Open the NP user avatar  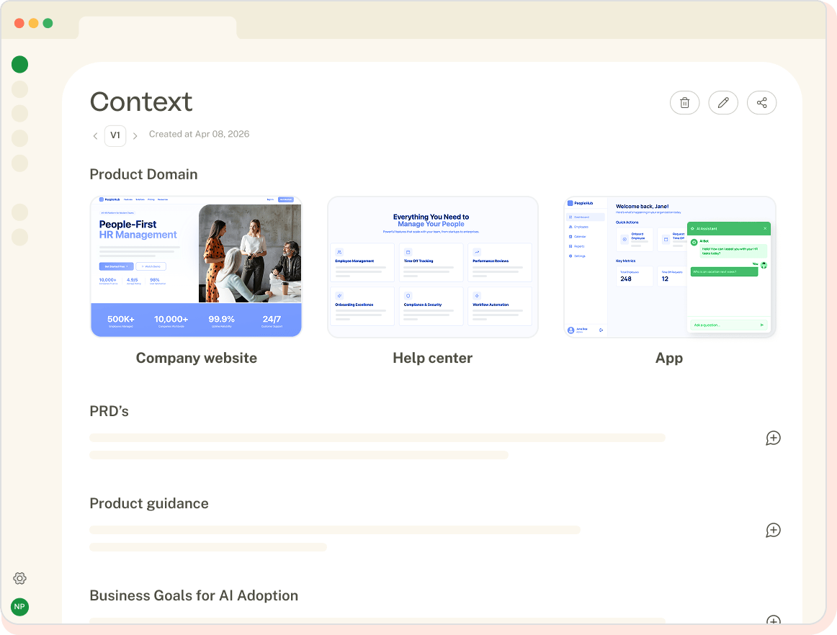[19, 607]
